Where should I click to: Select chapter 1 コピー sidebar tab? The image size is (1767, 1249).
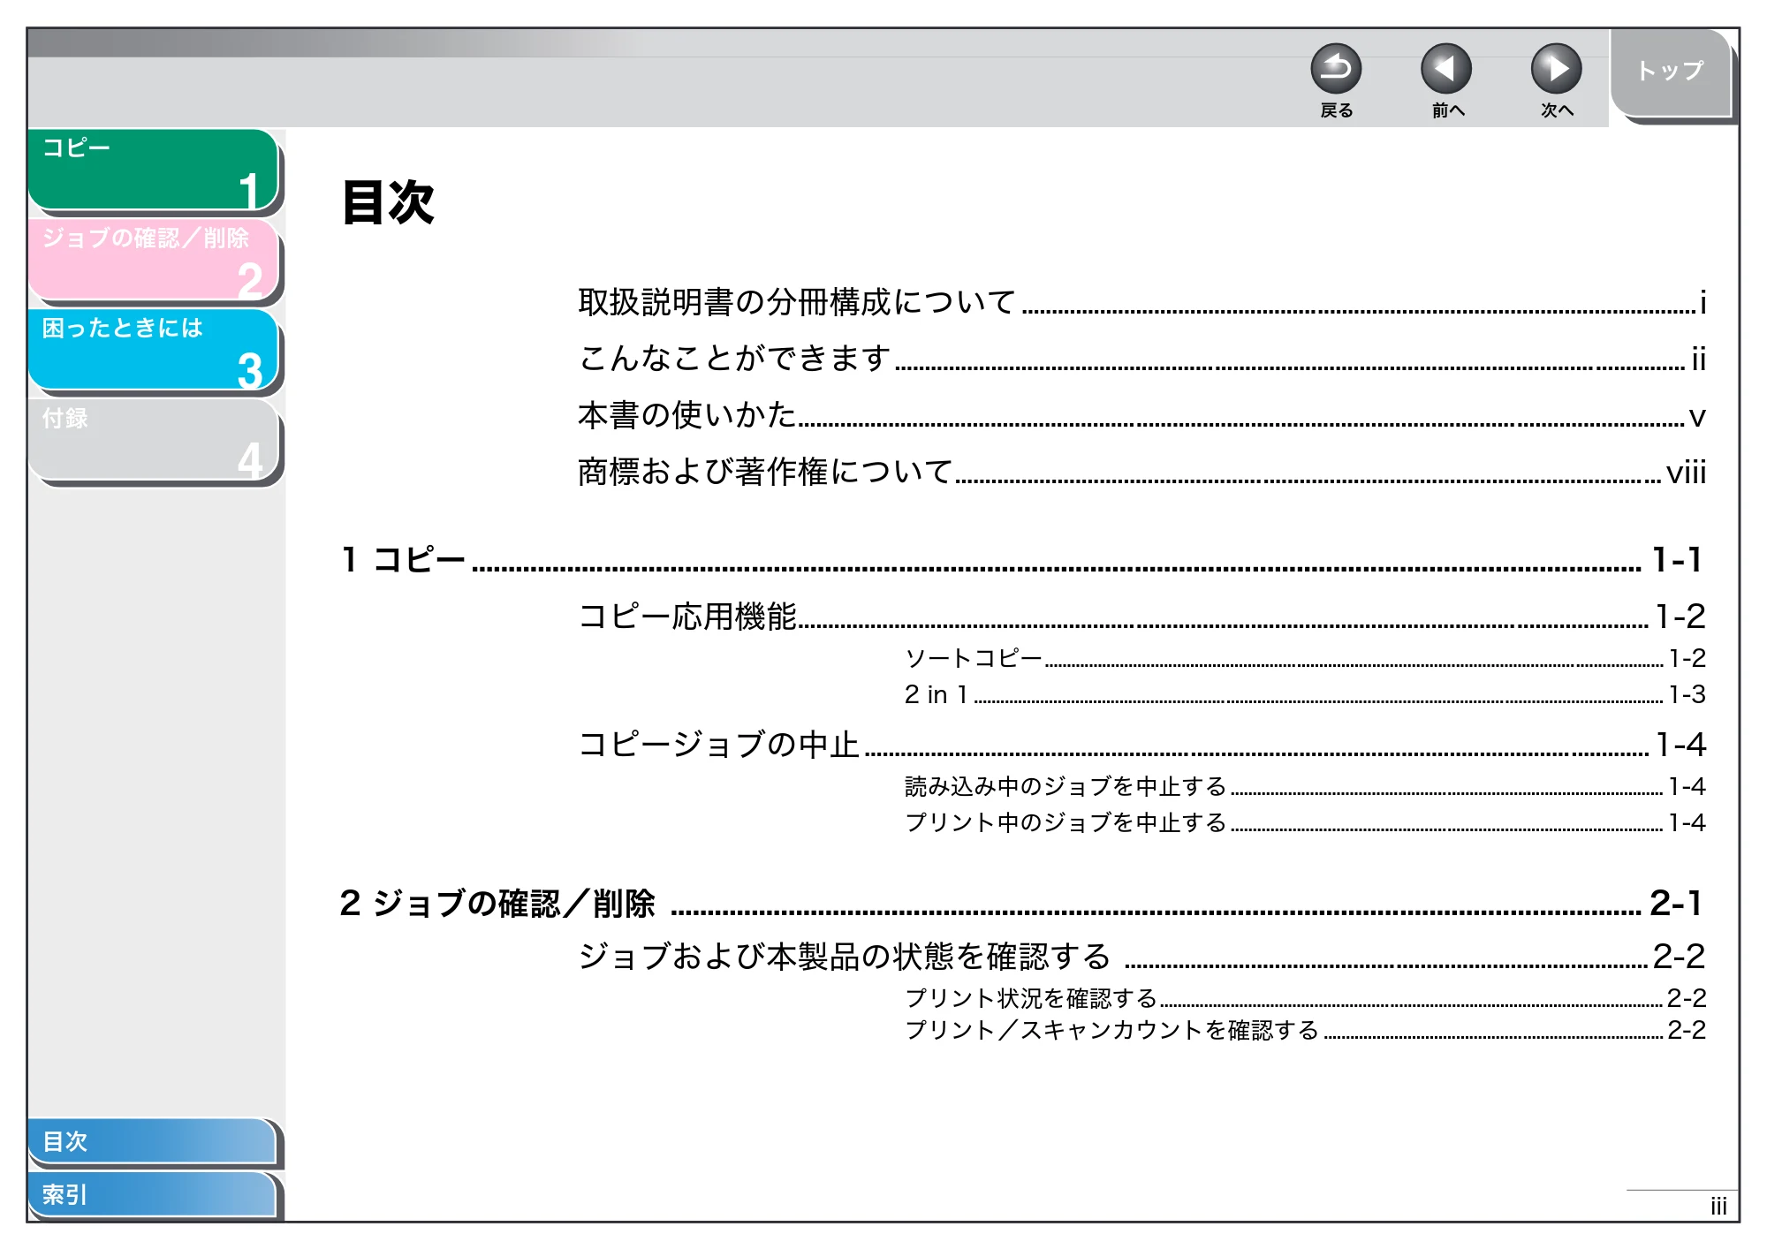154,170
